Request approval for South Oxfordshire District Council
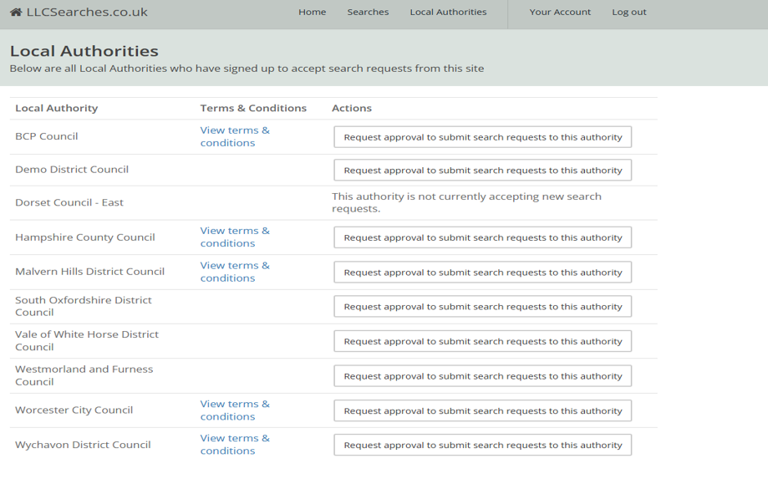Screen dimensions: 768x479 click(482, 307)
